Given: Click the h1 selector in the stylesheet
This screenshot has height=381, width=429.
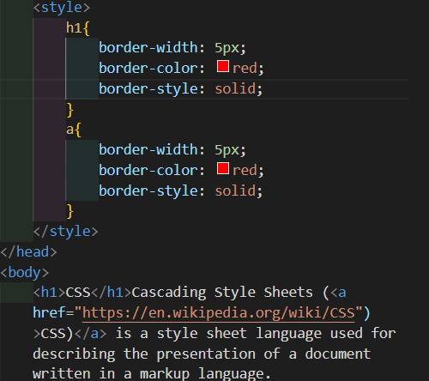Looking at the screenshot, I should (74, 28).
